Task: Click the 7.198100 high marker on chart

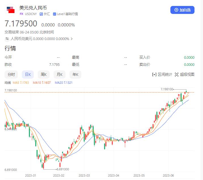Action: [x=167, y=89]
